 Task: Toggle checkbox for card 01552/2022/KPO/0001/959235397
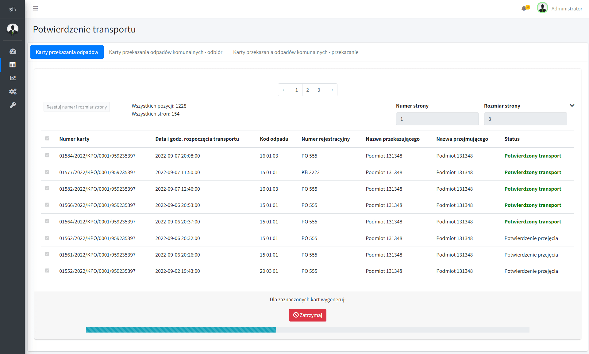(x=47, y=271)
